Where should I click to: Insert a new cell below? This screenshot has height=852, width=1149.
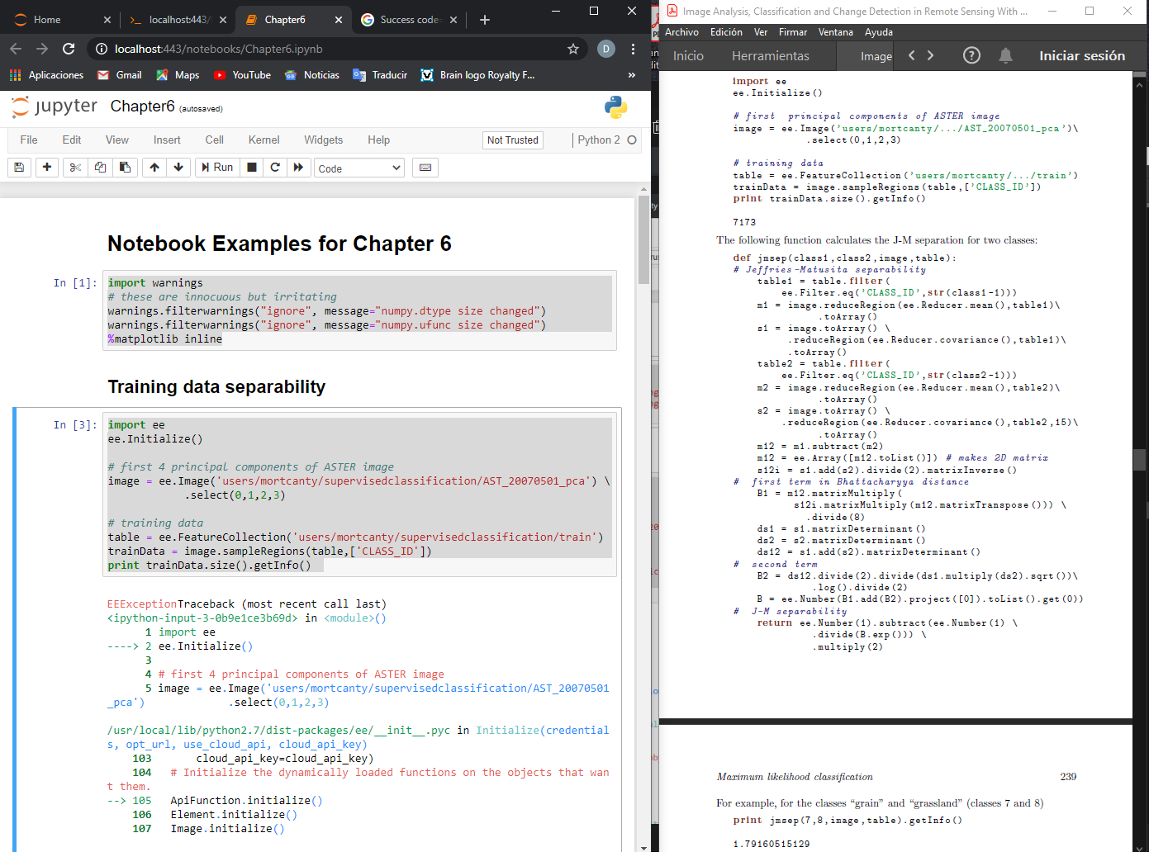click(47, 168)
